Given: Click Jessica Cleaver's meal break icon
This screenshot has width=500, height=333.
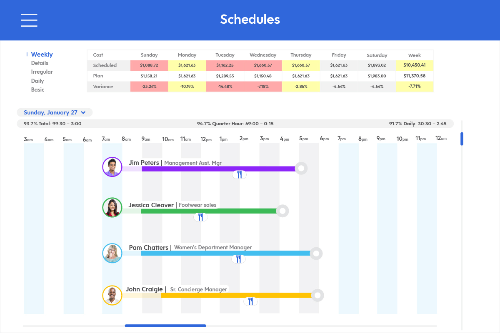Looking at the screenshot, I should click(200, 217).
